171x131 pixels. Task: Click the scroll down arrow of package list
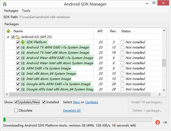164,90
